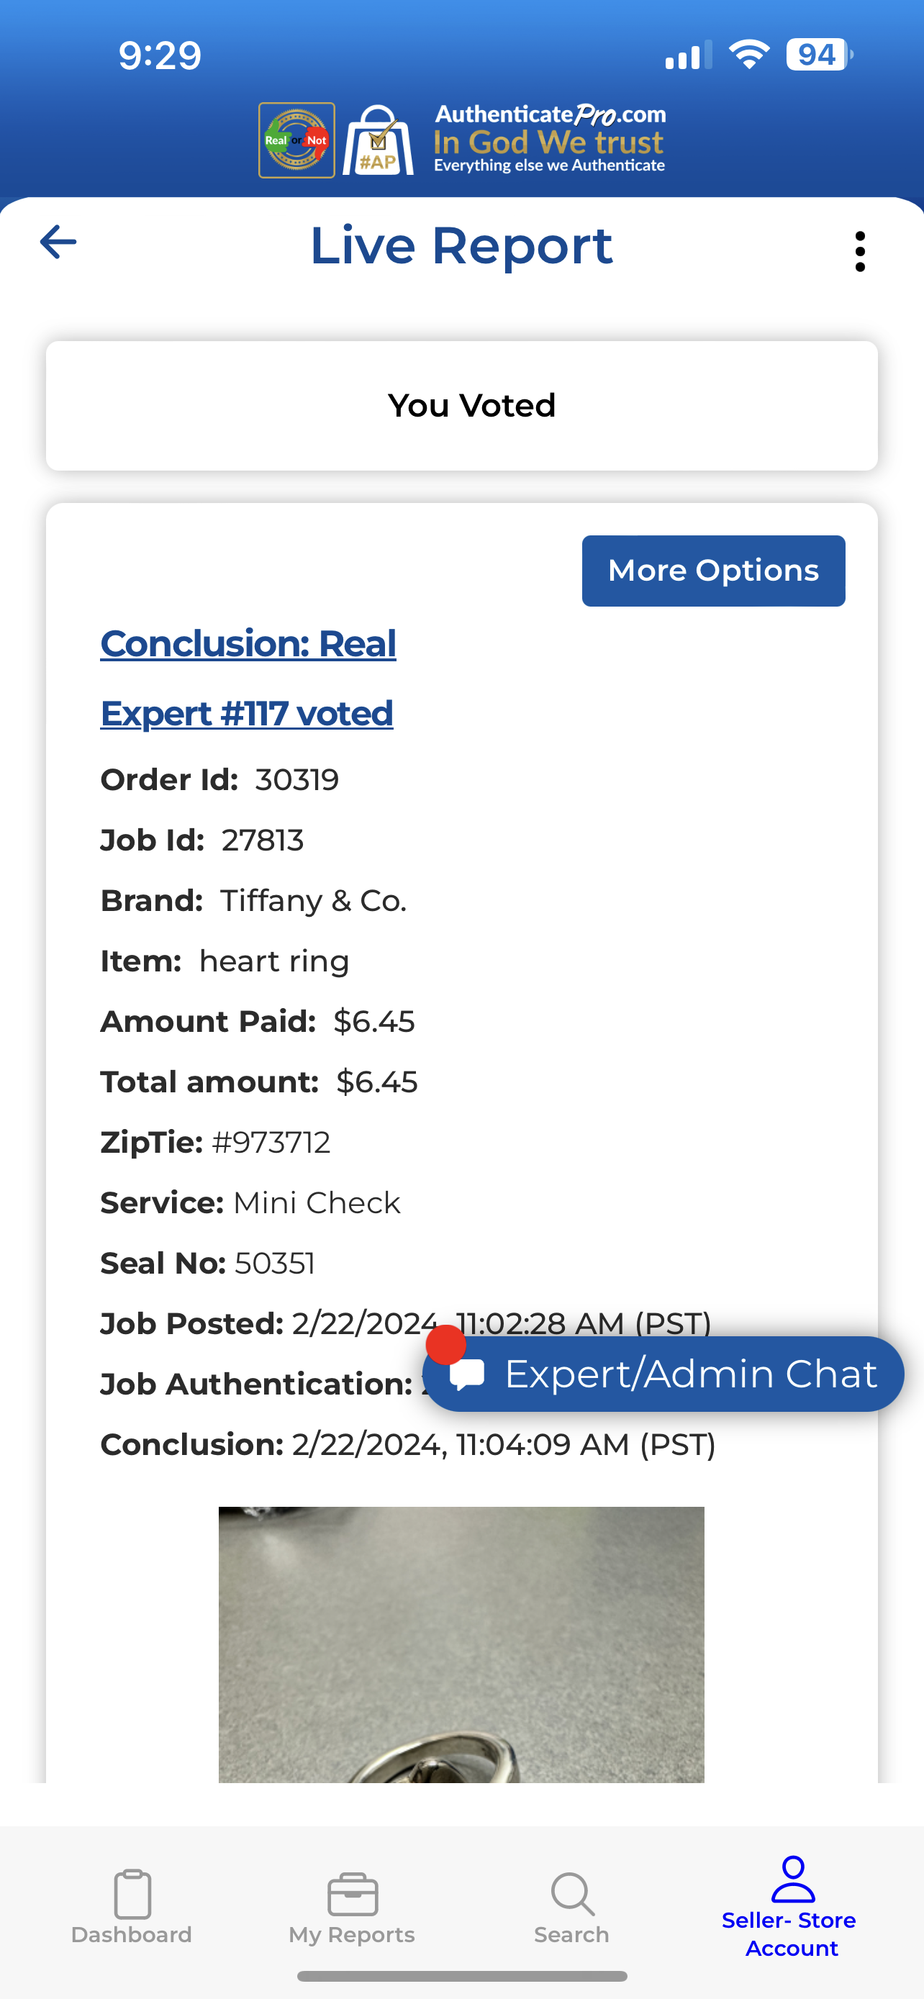Go to Seller-Store Account tab
924x1999 pixels.
click(x=792, y=1906)
